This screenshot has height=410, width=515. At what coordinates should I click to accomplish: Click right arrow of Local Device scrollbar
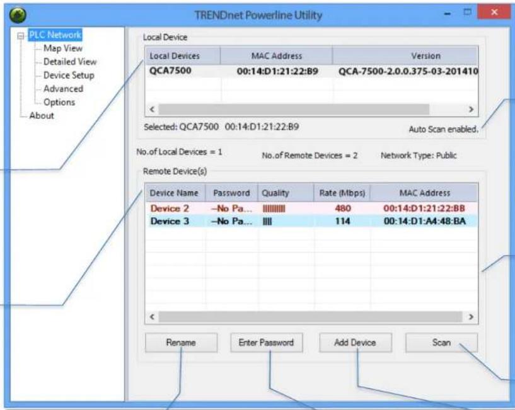pos(471,110)
